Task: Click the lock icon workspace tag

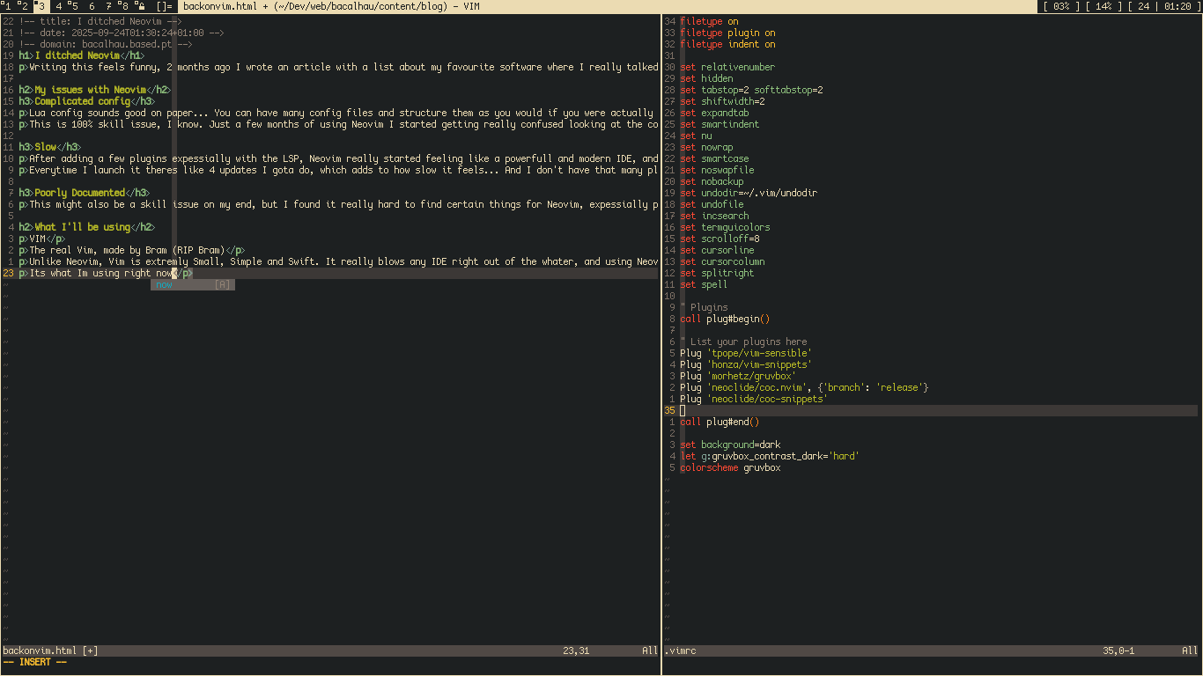Action: pyautogui.click(x=140, y=6)
